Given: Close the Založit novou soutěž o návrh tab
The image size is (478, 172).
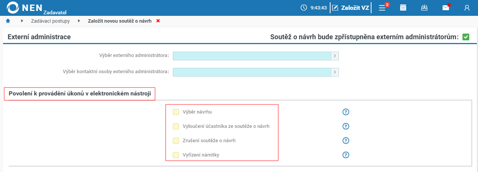Looking at the screenshot, I should pyautogui.click(x=158, y=21).
